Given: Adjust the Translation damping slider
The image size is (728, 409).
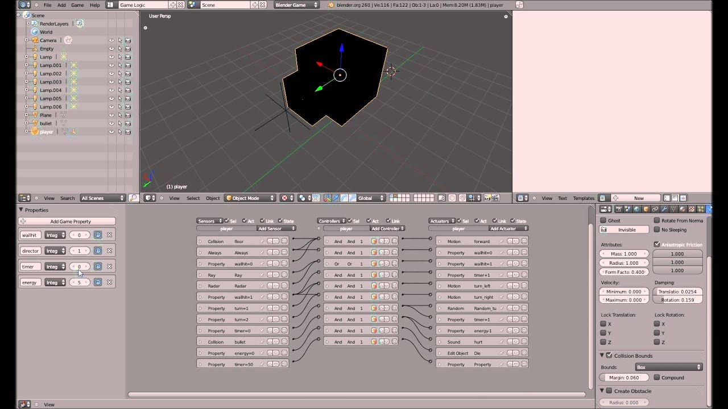Looking at the screenshot, I should coord(677,291).
